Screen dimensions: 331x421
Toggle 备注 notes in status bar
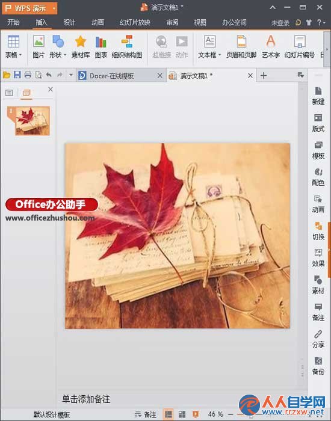coord(146,414)
